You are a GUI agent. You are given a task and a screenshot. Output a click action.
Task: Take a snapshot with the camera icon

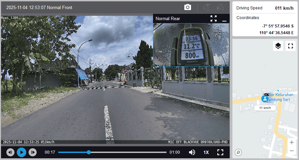point(187,7)
